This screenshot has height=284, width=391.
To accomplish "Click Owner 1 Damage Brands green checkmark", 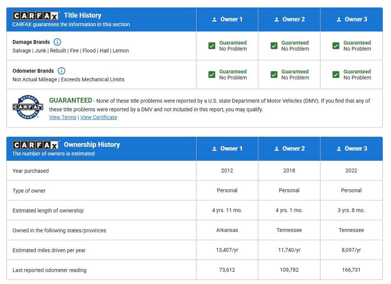I will tap(212, 46).
